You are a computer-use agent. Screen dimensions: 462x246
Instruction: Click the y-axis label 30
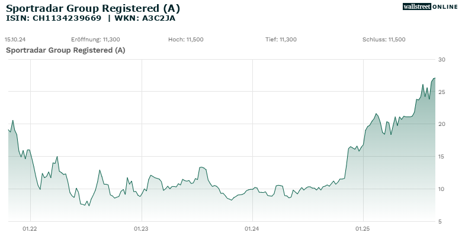coord(442,60)
